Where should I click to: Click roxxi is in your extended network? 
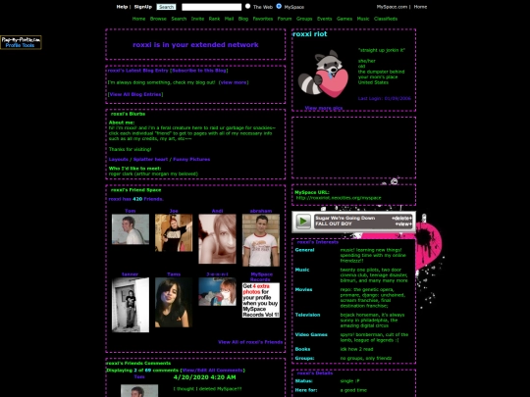(195, 45)
